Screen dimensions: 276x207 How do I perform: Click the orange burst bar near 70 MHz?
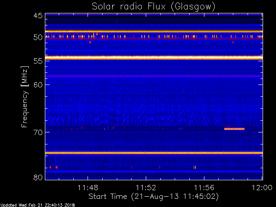pos(234,129)
